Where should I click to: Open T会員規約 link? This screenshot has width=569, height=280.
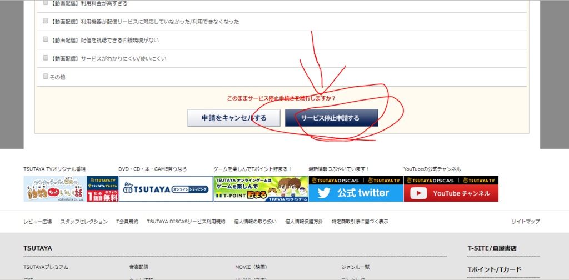click(127, 222)
